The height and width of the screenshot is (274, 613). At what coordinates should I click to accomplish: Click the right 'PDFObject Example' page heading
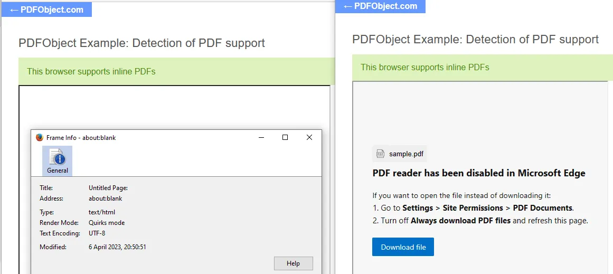click(x=475, y=39)
